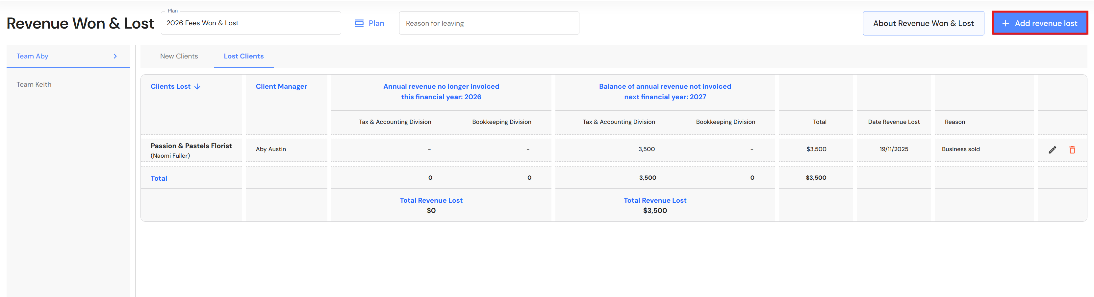
Task: Click the Total row label
Action: click(x=159, y=178)
